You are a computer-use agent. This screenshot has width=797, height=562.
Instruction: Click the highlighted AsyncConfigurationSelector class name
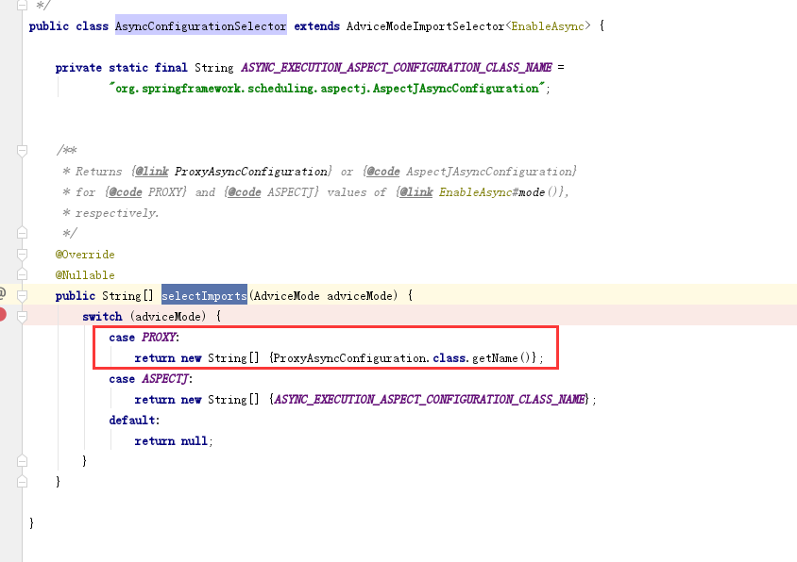pyautogui.click(x=199, y=25)
